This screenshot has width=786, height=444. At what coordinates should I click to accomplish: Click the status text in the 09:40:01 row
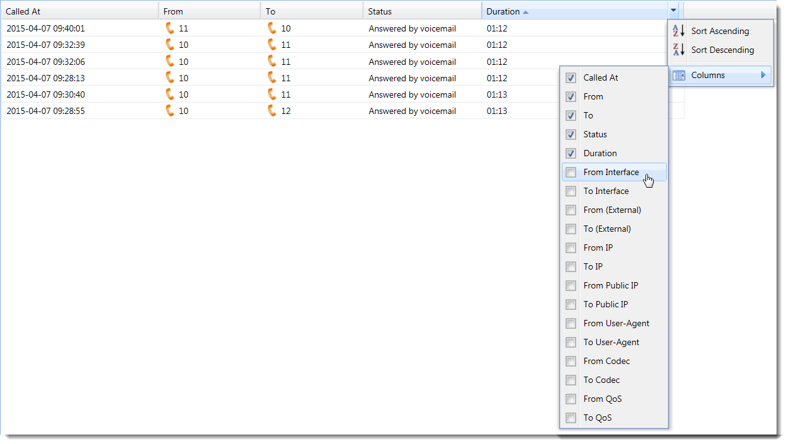coord(412,28)
